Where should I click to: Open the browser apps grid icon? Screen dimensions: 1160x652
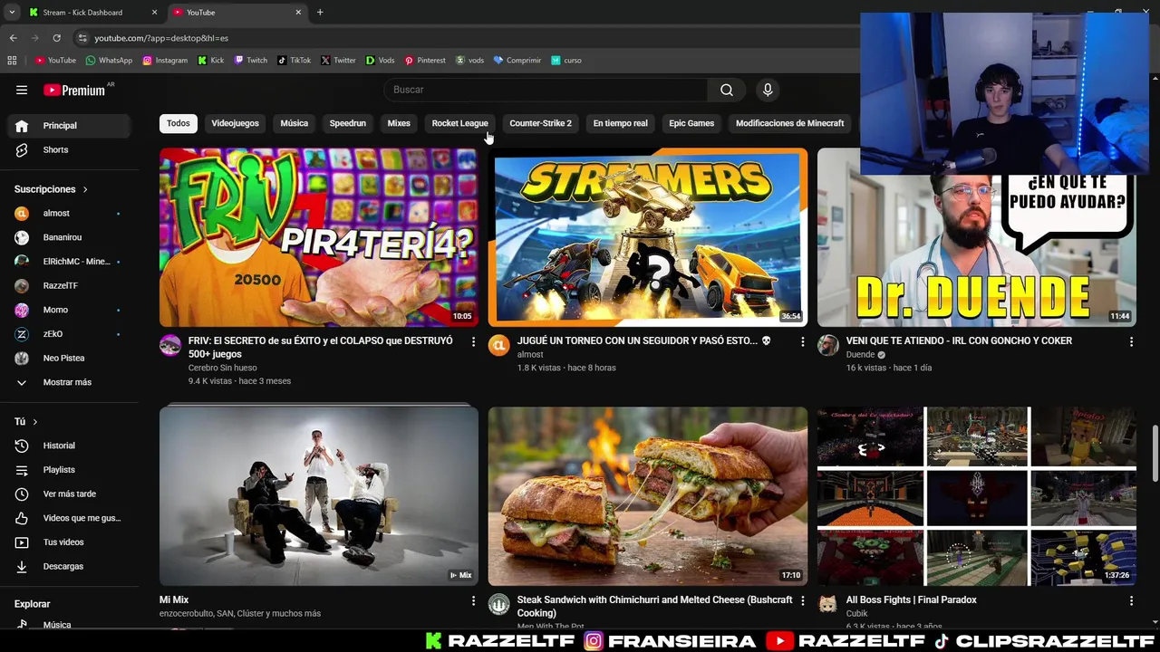click(x=12, y=61)
